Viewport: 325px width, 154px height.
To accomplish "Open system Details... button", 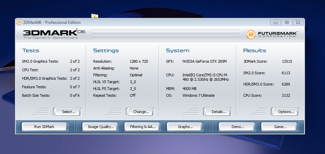I will pyautogui.click(x=218, y=112).
